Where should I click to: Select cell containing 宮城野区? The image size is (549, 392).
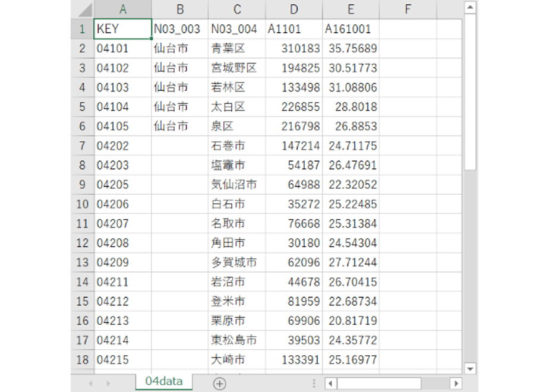[x=237, y=68]
